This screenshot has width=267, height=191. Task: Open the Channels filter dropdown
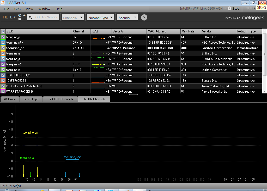(73, 17)
